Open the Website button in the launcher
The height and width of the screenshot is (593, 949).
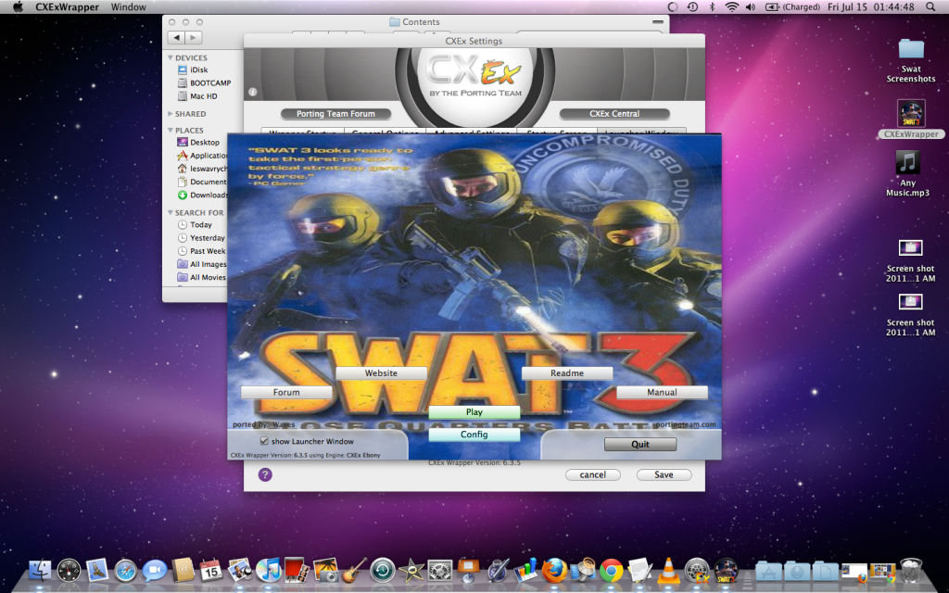click(x=381, y=373)
